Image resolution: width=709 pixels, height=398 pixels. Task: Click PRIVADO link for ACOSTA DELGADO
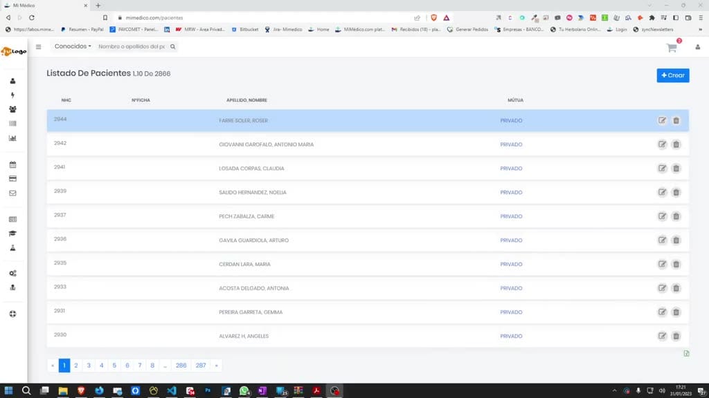click(511, 288)
